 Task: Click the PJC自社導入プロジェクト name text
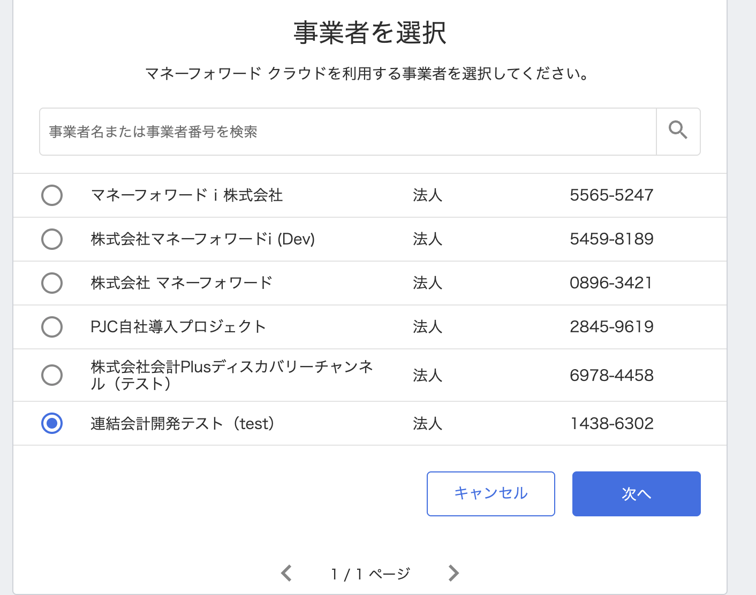pos(178,327)
